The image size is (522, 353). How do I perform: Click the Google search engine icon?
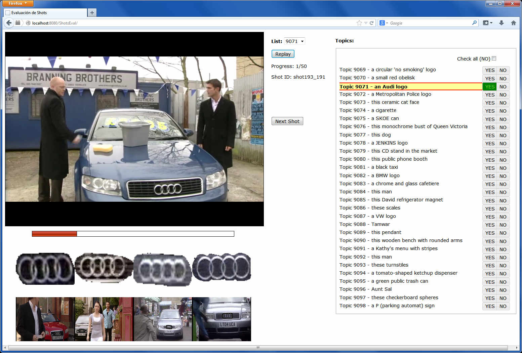point(382,23)
